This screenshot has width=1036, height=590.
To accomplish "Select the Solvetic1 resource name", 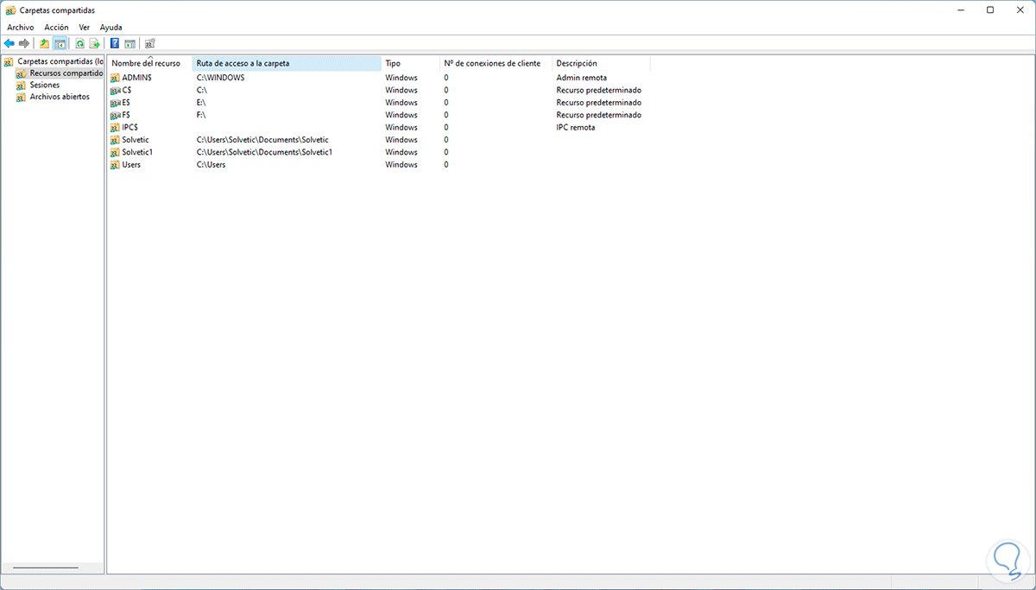I will click(x=137, y=152).
